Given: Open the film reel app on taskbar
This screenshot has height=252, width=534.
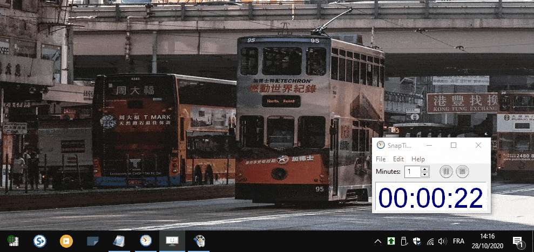Looking at the screenshot, I should tap(199, 241).
